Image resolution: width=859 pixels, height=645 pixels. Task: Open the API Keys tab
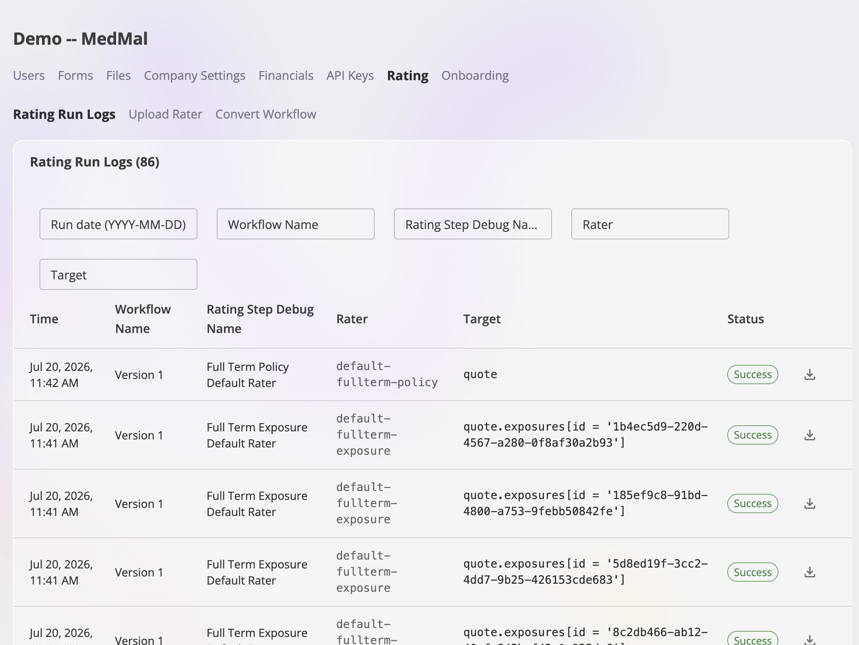pyautogui.click(x=350, y=75)
